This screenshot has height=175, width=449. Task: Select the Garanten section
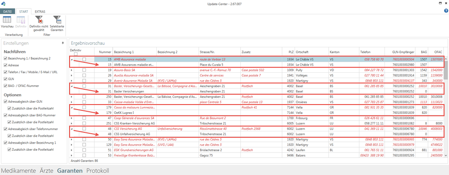[70, 171]
